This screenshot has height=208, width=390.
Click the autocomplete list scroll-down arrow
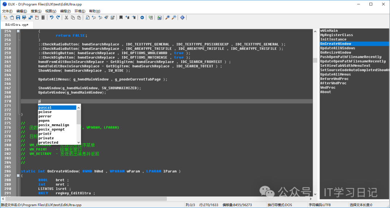79,142
